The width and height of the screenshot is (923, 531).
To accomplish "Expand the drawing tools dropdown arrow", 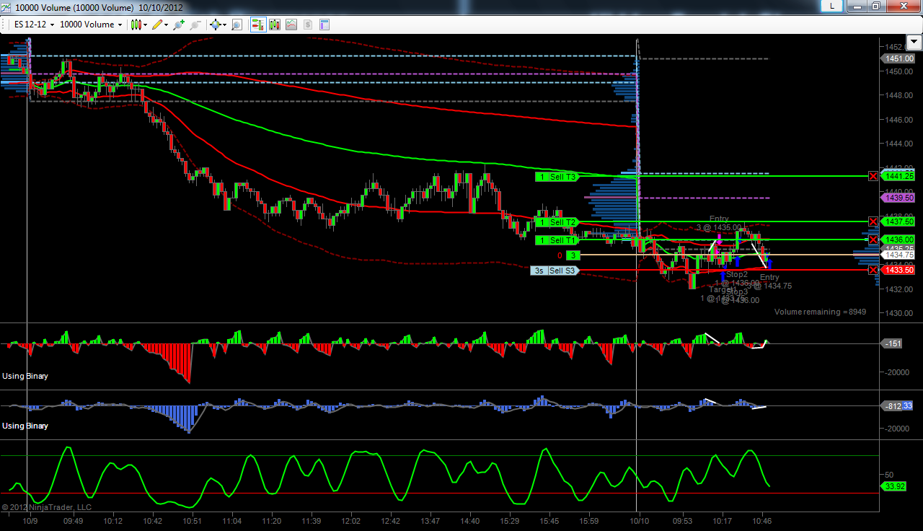I will coord(167,25).
